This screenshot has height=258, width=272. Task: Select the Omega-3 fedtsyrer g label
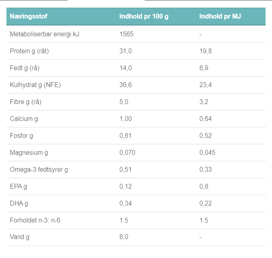[x=39, y=169]
